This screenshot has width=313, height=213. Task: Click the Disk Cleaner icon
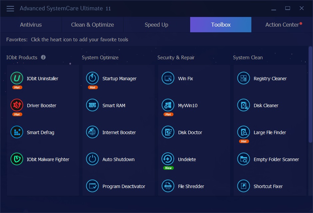[243, 105]
